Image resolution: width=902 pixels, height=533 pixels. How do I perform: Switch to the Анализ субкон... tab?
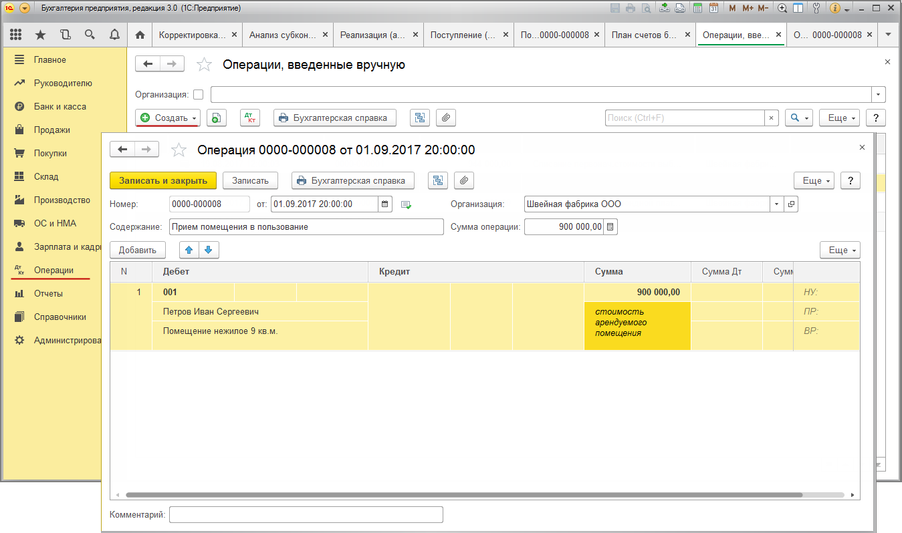287,35
